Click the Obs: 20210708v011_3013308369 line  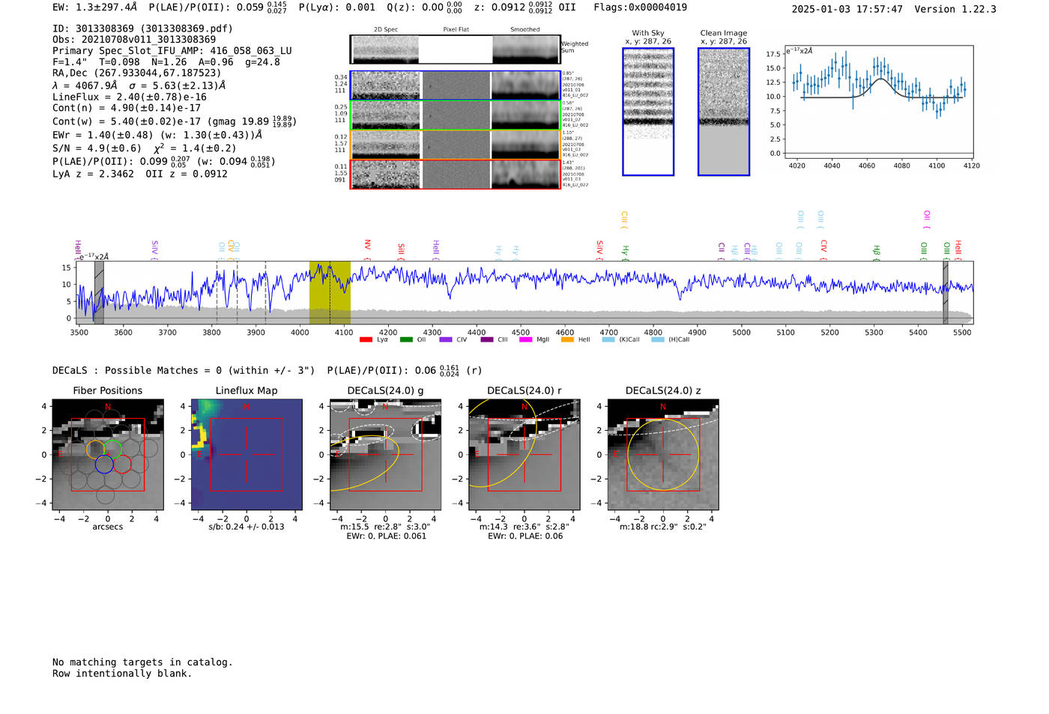click(x=134, y=40)
